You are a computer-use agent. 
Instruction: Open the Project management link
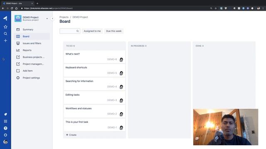(x=32, y=64)
